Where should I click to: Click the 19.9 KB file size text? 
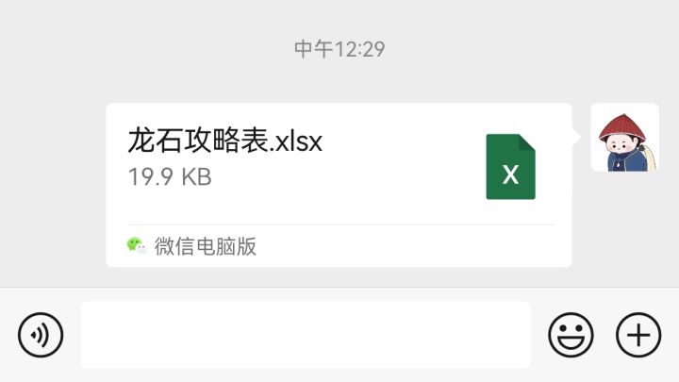[170, 176]
